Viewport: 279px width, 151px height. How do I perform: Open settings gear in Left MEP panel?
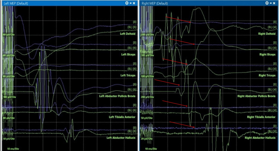[x=127, y=3]
